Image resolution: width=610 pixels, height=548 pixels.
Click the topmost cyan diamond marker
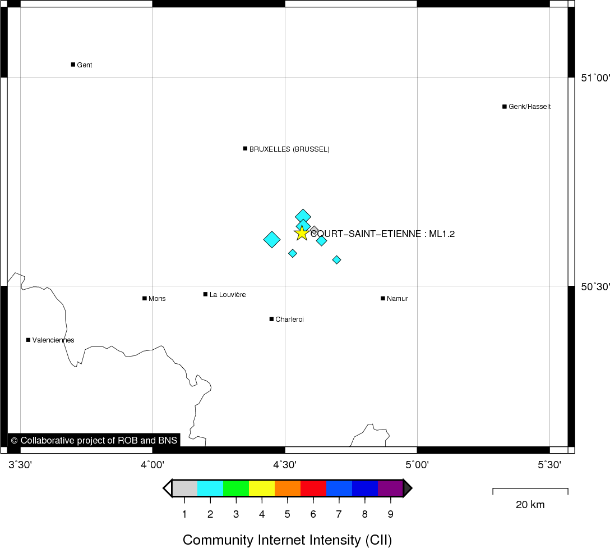click(303, 216)
